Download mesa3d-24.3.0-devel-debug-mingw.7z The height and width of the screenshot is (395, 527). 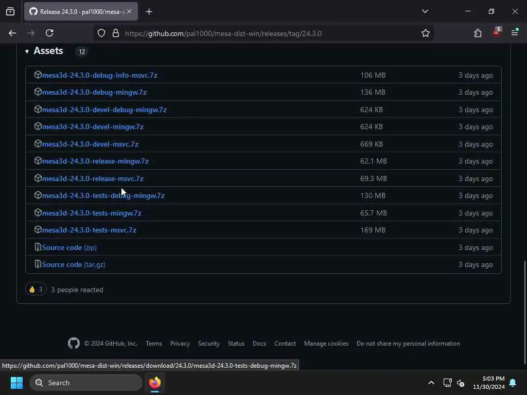104,110
